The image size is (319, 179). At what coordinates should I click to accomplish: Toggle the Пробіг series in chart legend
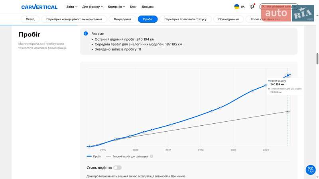pyautogui.click(x=94, y=156)
